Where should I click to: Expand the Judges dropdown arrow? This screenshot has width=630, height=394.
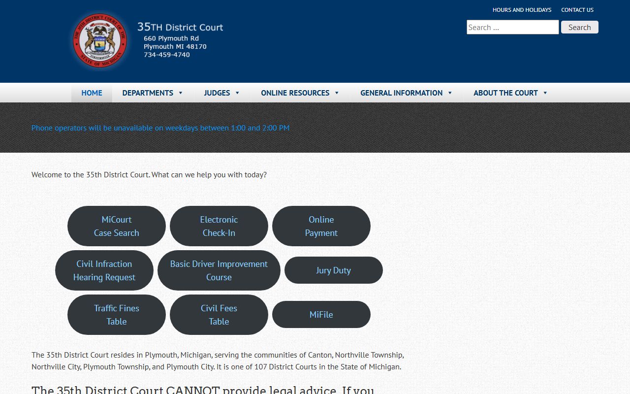[x=237, y=93]
